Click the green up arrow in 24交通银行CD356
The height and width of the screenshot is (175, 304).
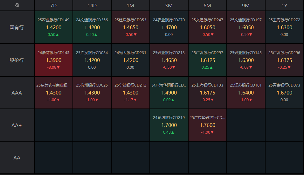[x=96, y=35]
